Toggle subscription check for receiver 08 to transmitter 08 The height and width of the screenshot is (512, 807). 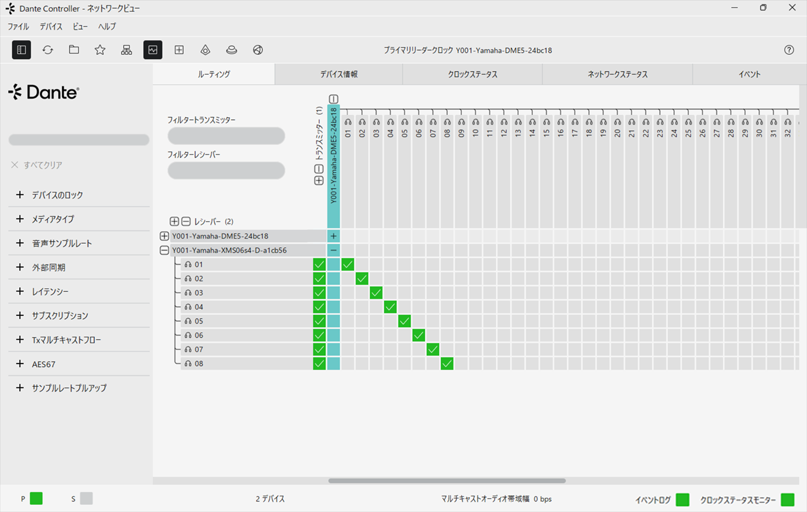447,363
